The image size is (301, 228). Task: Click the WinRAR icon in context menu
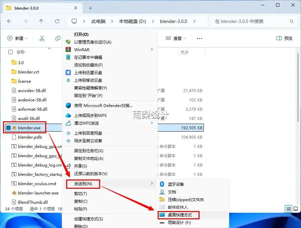(x=68, y=50)
